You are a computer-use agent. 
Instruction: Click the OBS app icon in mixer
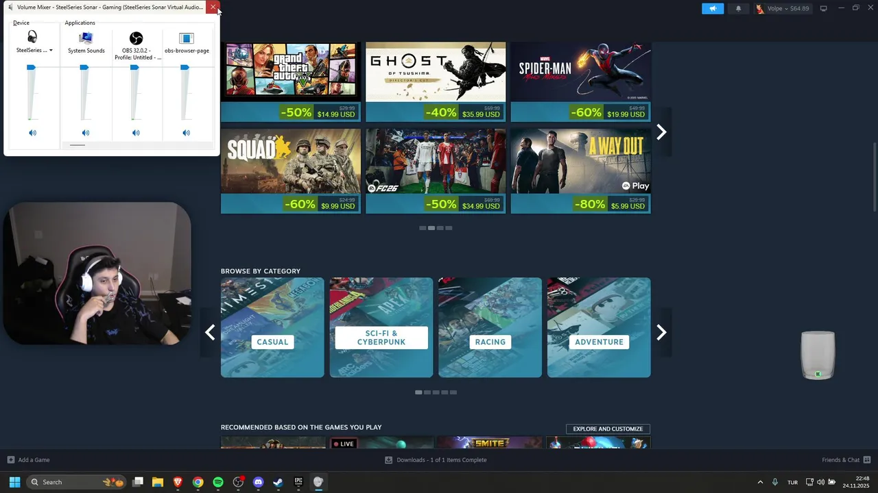point(137,38)
